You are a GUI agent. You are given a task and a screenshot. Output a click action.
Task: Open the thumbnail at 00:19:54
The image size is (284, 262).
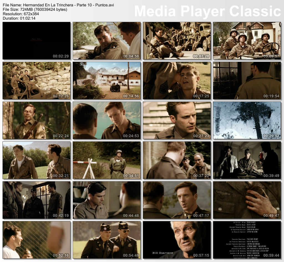pos(247,81)
